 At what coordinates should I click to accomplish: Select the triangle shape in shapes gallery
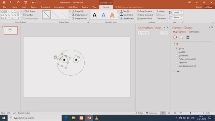pyautogui.click(x=6, y=15)
